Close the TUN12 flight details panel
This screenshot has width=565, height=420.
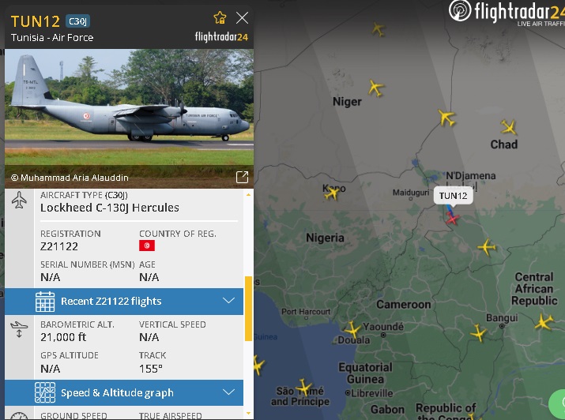[x=242, y=17]
